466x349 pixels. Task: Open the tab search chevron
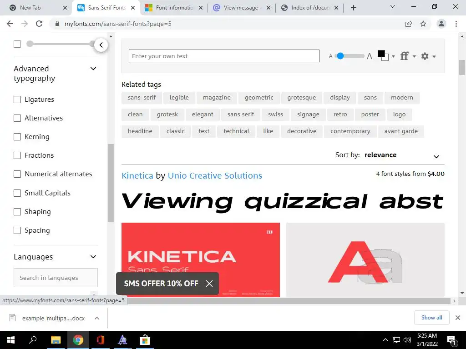pyautogui.click(x=393, y=6)
